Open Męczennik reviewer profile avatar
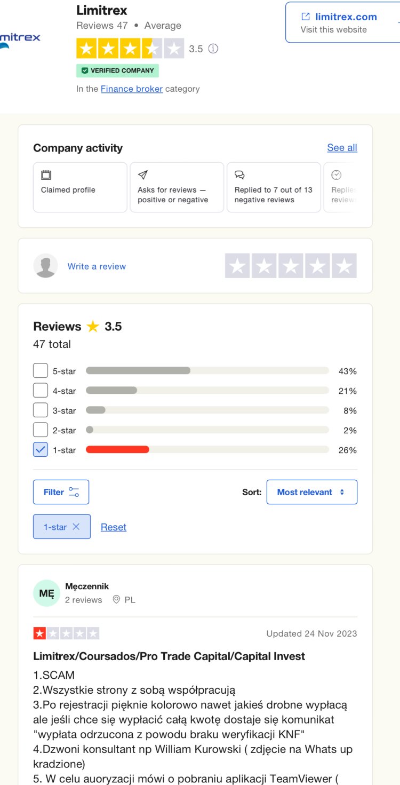Viewport: 400px width, 785px height. (x=46, y=593)
